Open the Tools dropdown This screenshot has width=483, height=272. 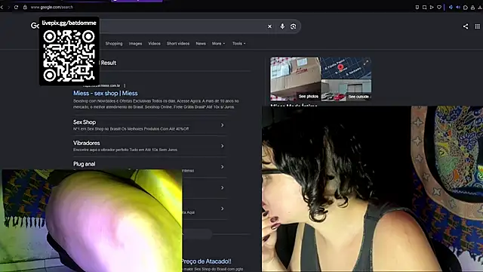239,44
